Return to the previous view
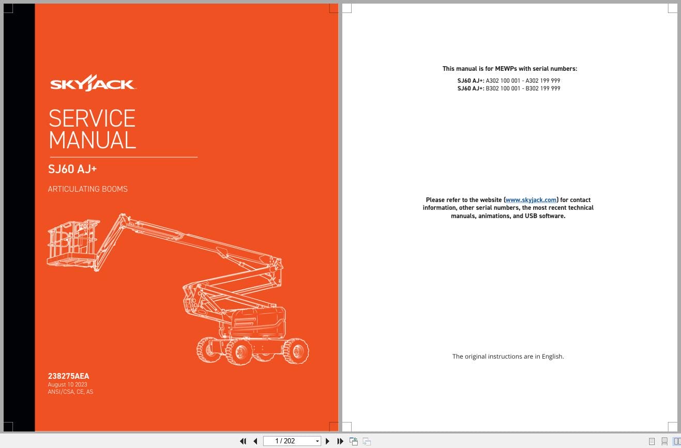Screen dimensions: 681x448 [354, 441]
